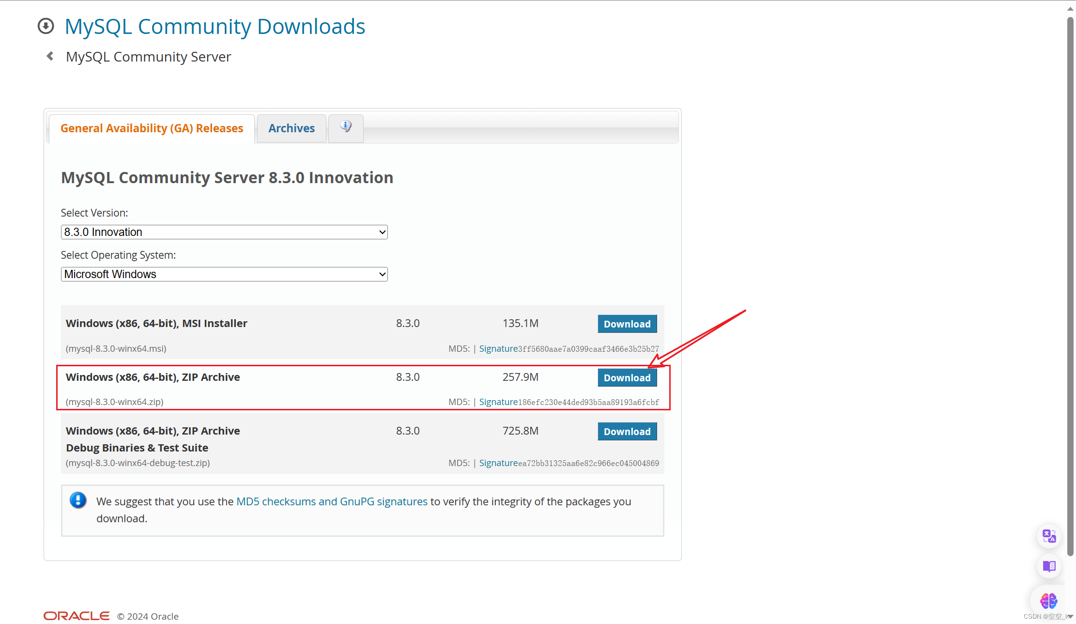1076x624 pixels.
Task: Click the MySQL Community Downloads heading link
Action: coord(215,27)
